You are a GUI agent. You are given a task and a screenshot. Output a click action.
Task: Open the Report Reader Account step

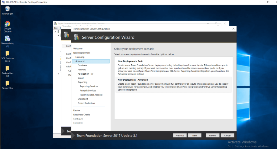pyautogui.click(x=91, y=95)
